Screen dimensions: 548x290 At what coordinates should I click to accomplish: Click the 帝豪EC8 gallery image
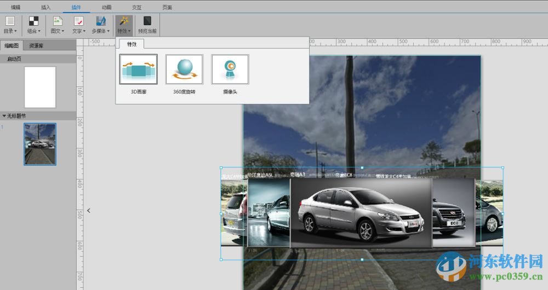pyautogui.click(x=454, y=213)
